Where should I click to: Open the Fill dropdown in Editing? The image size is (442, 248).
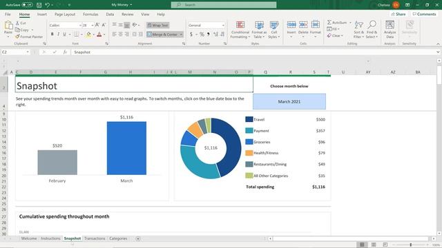334,29
